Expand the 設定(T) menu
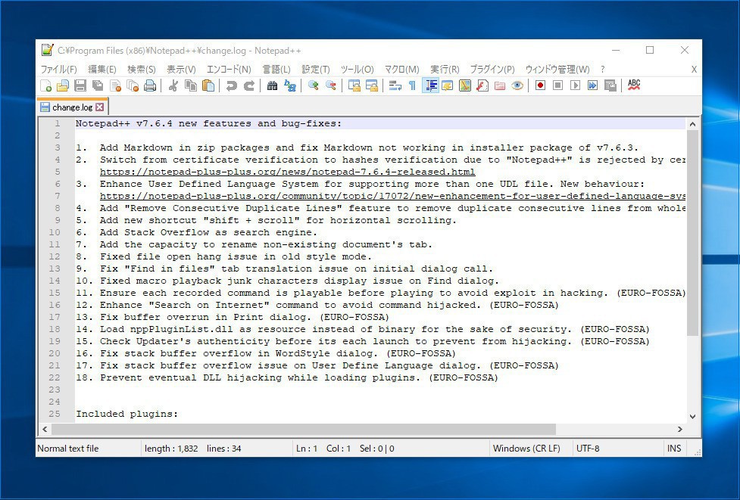The image size is (740, 500). [x=316, y=70]
